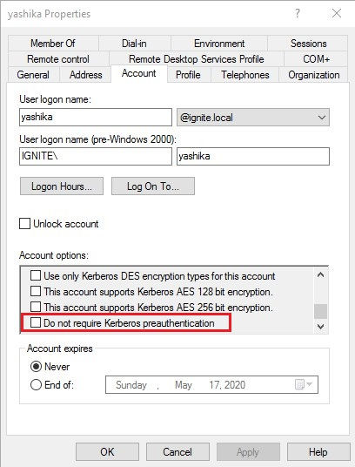Click the Cancel button
Viewport: 355px width, 467px height.
point(177,452)
